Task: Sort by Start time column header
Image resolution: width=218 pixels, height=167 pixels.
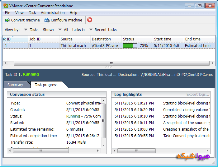Action: point(168,39)
